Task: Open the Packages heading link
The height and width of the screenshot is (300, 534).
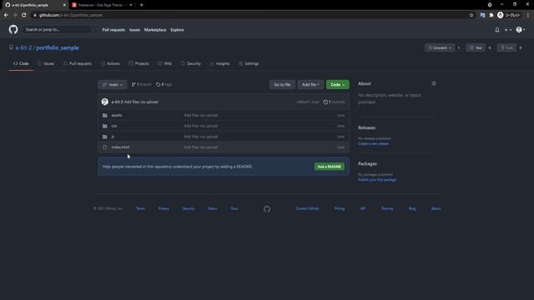Action: pyautogui.click(x=367, y=164)
